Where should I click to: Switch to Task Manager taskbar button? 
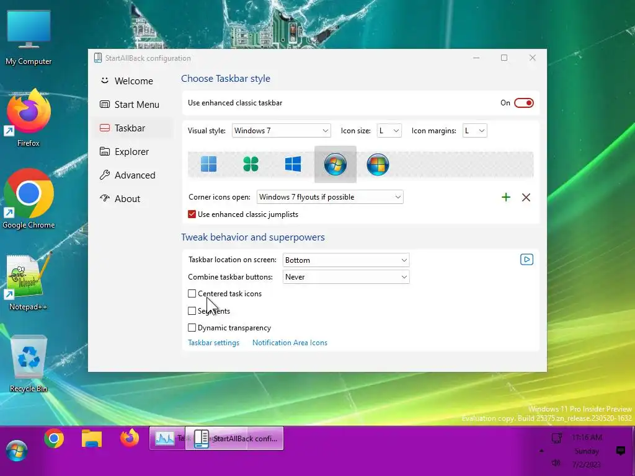click(167, 438)
